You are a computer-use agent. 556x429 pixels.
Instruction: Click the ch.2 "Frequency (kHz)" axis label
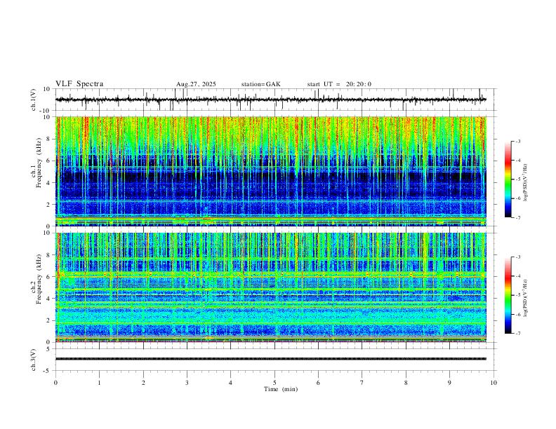(x=39, y=278)
